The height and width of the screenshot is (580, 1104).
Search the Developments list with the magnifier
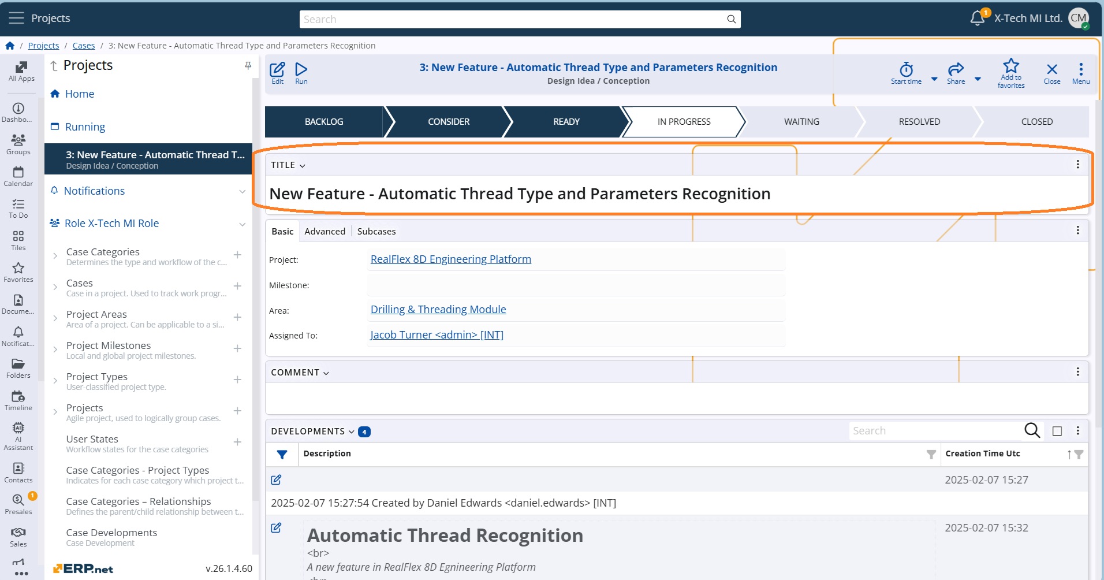(x=1032, y=430)
